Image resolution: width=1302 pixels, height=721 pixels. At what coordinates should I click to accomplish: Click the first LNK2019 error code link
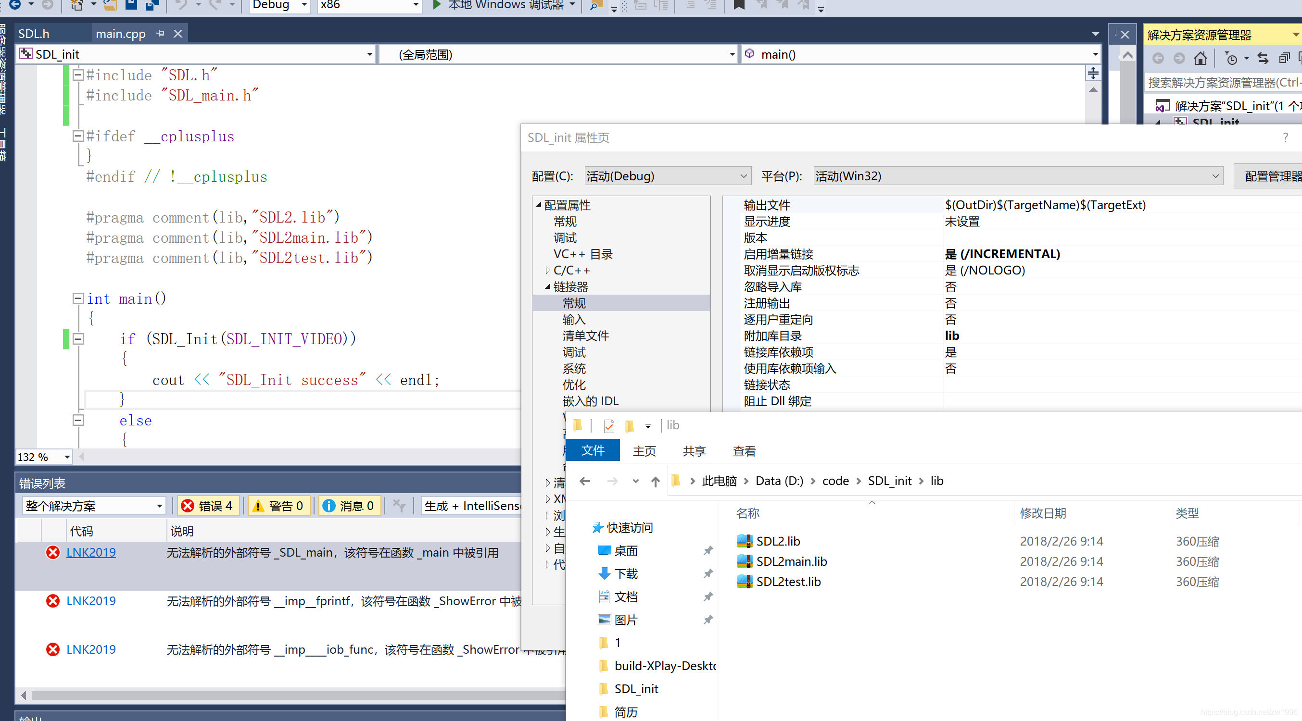91,552
